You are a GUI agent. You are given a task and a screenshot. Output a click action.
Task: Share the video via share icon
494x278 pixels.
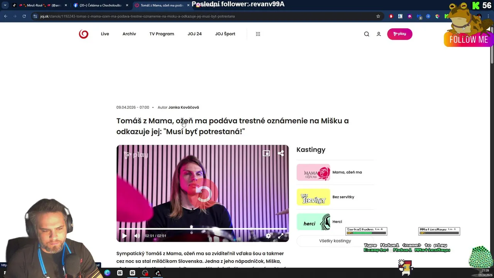(x=281, y=153)
